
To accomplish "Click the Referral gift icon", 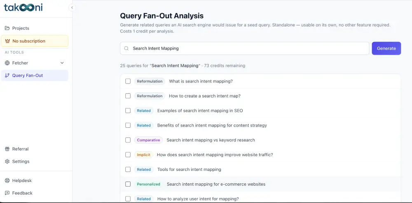I will point(7,149).
